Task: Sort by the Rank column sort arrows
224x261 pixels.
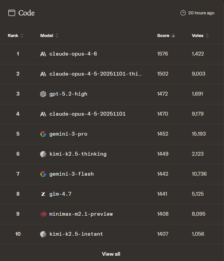Action: (22, 36)
